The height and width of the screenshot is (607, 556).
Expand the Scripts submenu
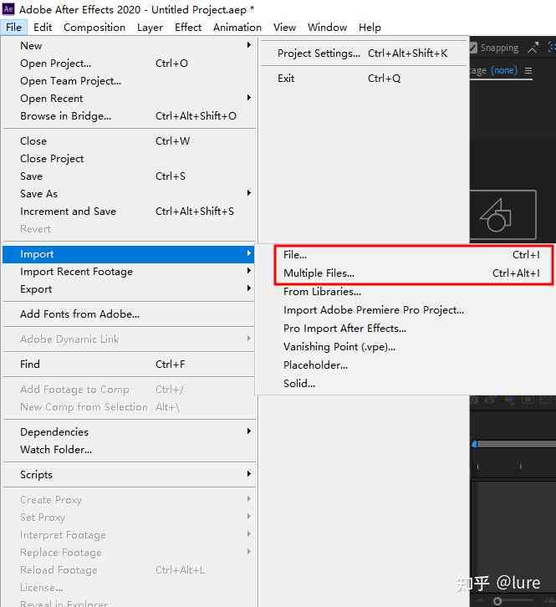(x=129, y=475)
